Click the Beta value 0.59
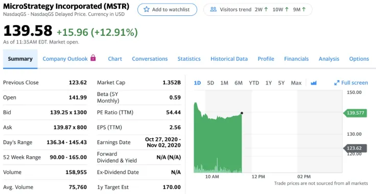 click(175, 98)
